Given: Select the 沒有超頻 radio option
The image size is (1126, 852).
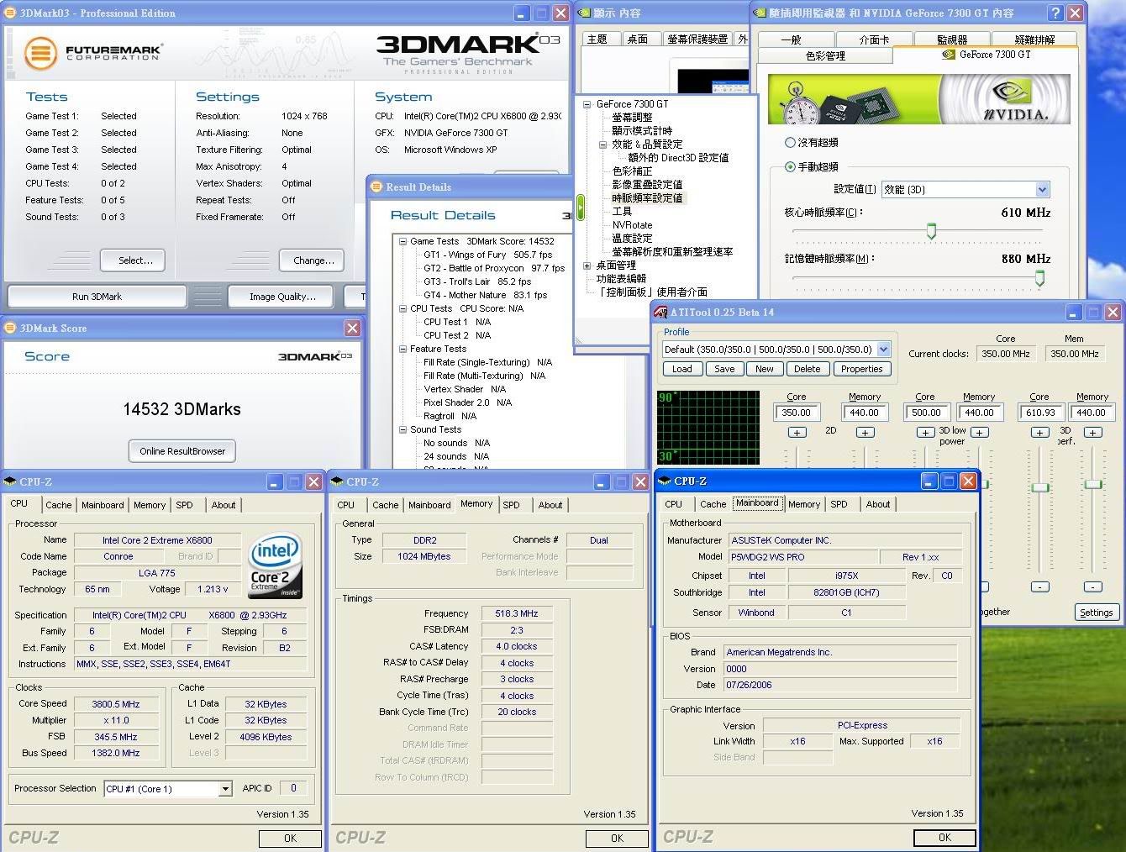Looking at the screenshot, I should pyautogui.click(x=790, y=142).
